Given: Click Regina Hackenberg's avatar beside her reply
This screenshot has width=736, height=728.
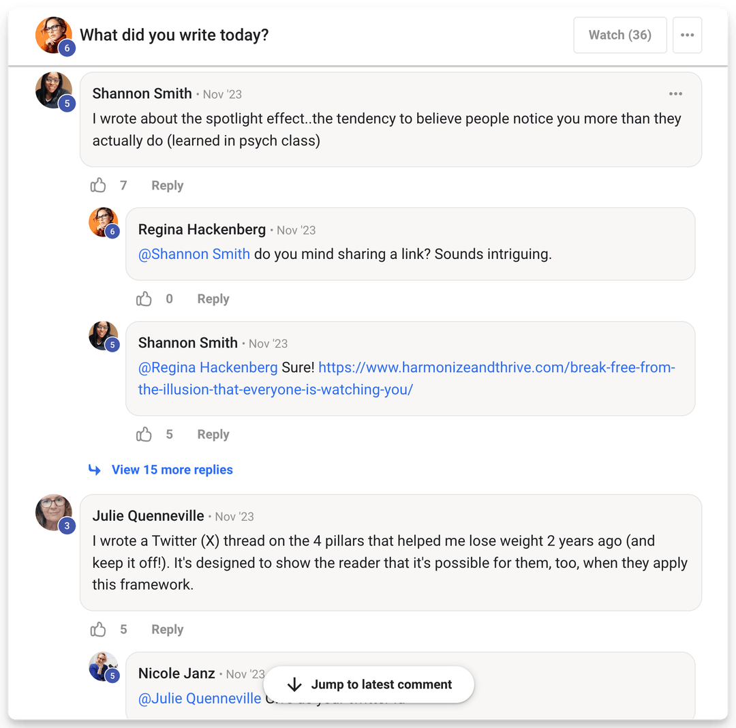Looking at the screenshot, I should (x=103, y=222).
